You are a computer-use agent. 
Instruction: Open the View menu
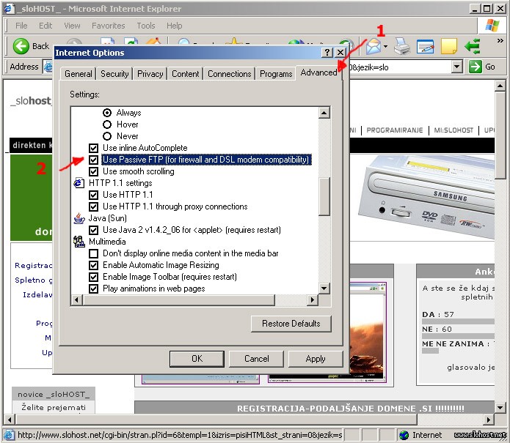[x=72, y=26]
